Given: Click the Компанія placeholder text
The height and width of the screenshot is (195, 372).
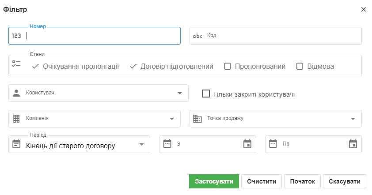Looking at the screenshot, I should pos(37,118).
